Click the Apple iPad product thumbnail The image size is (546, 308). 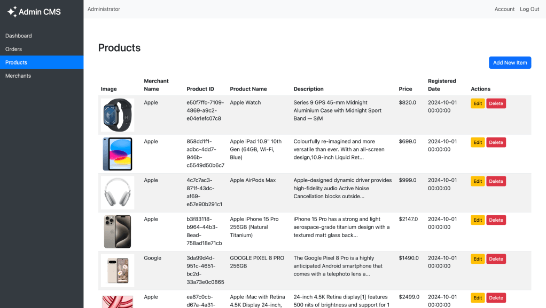pyautogui.click(x=117, y=153)
